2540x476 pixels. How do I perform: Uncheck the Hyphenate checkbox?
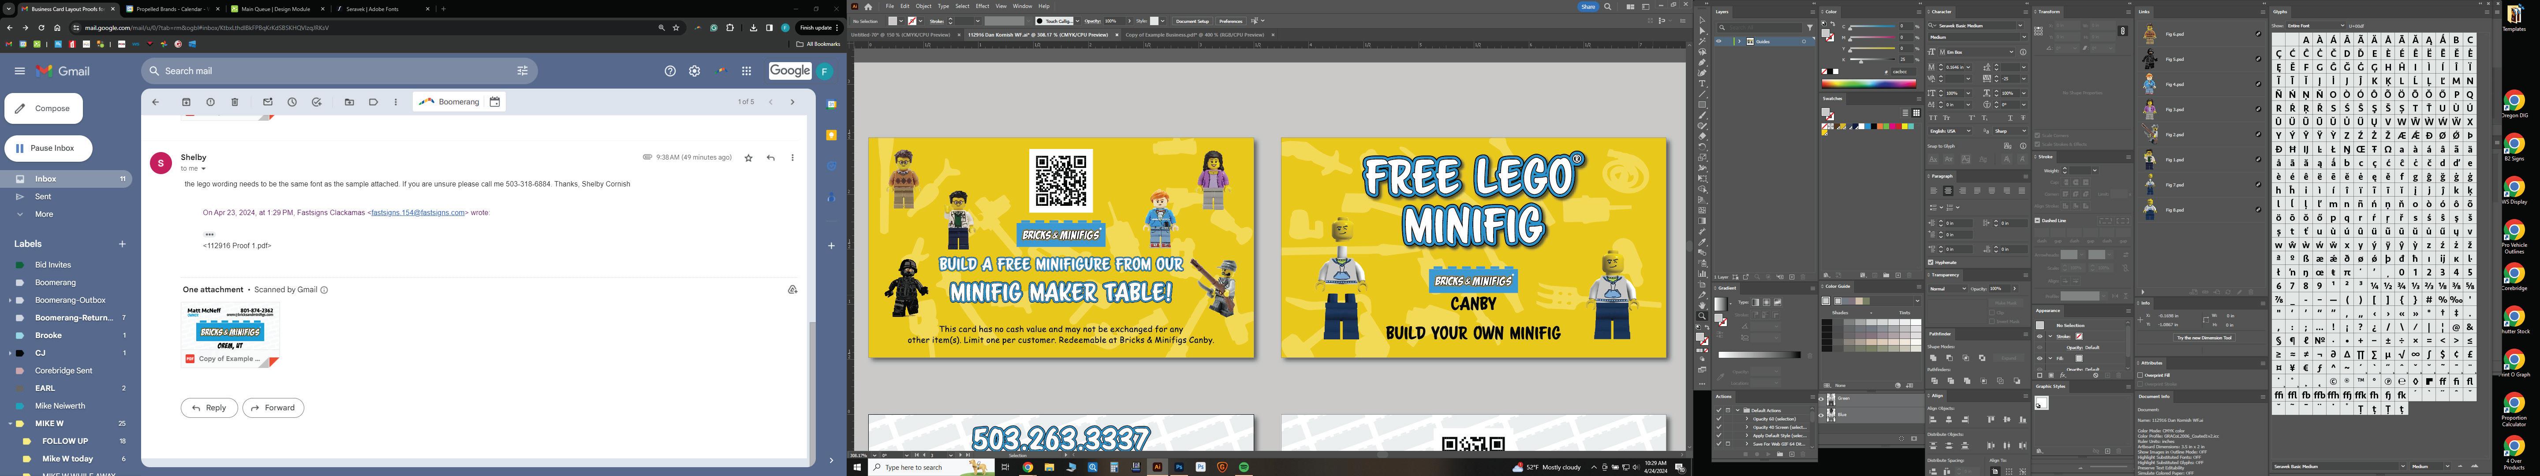pyautogui.click(x=1931, y=262)
